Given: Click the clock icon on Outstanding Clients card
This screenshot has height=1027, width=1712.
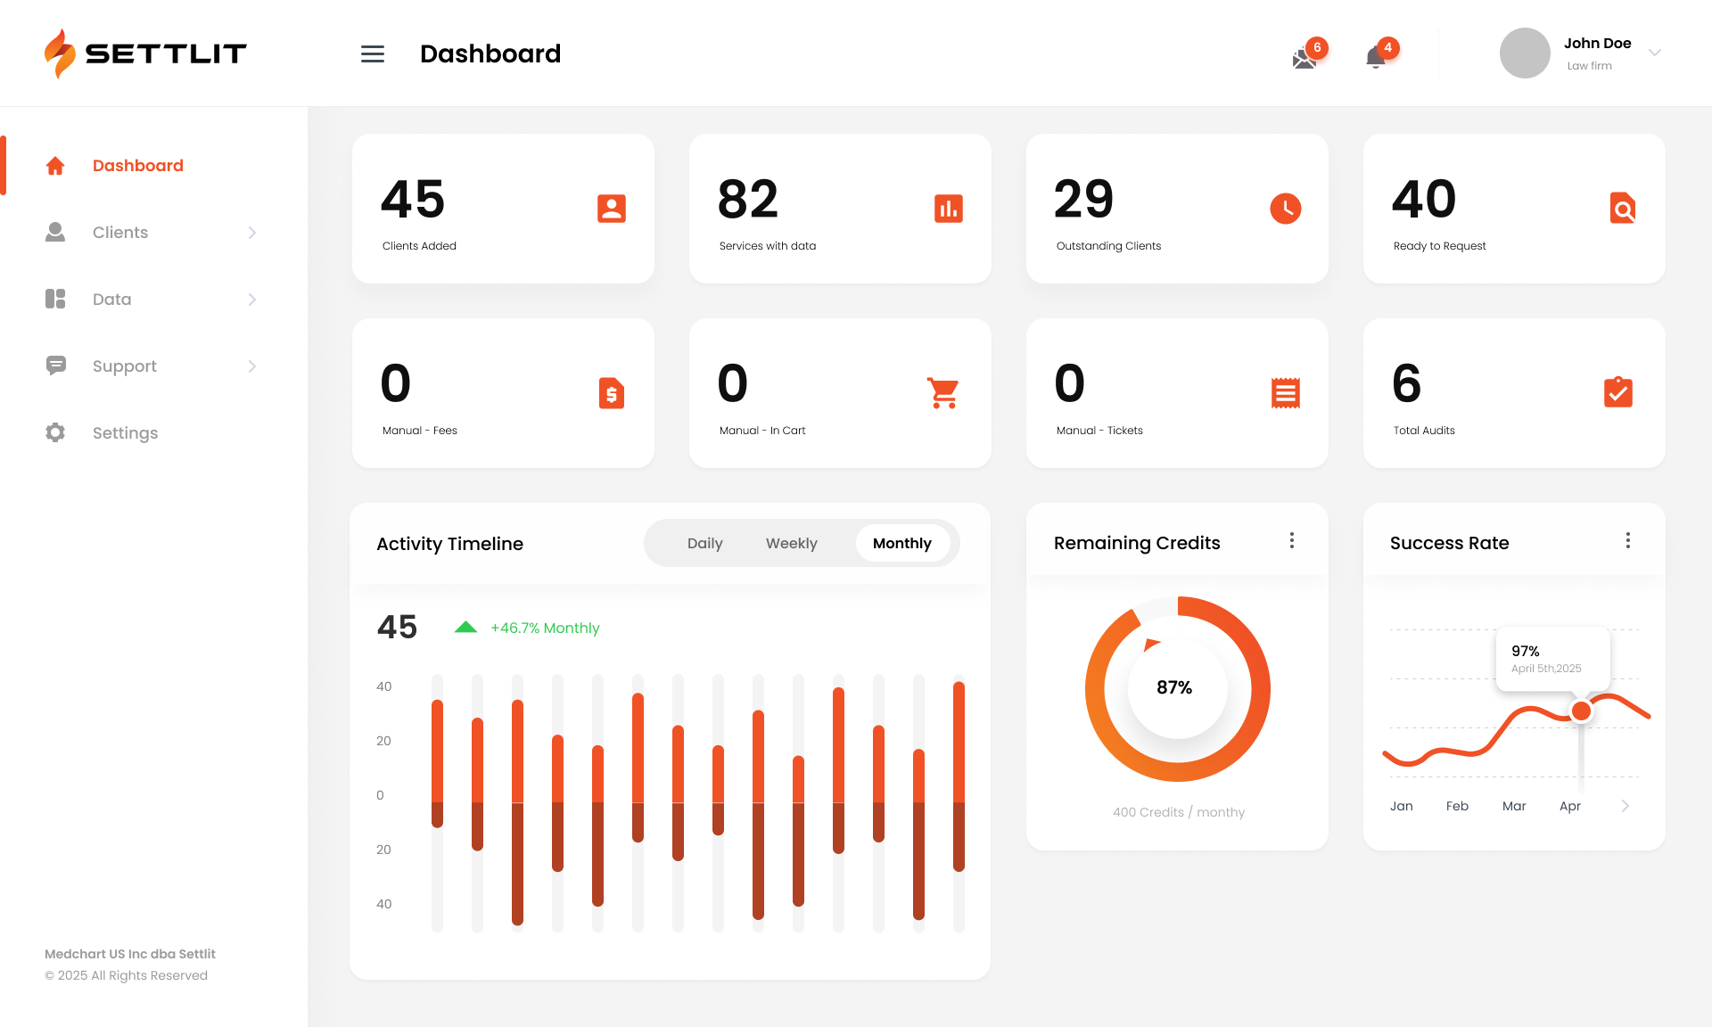Looking at the screenshot, I should (x=1285, y=209).
